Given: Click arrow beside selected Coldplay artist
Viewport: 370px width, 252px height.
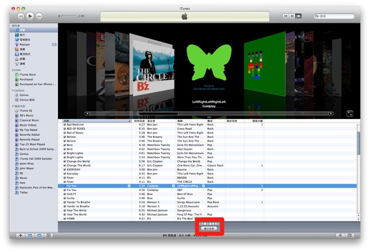Looking at the screenshot, I should [173, 186].
